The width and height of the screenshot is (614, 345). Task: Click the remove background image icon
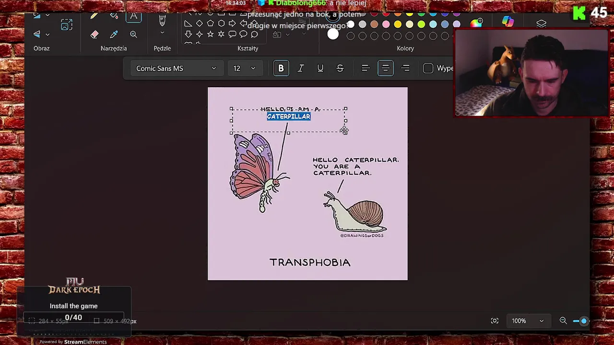tap(67, 24)
